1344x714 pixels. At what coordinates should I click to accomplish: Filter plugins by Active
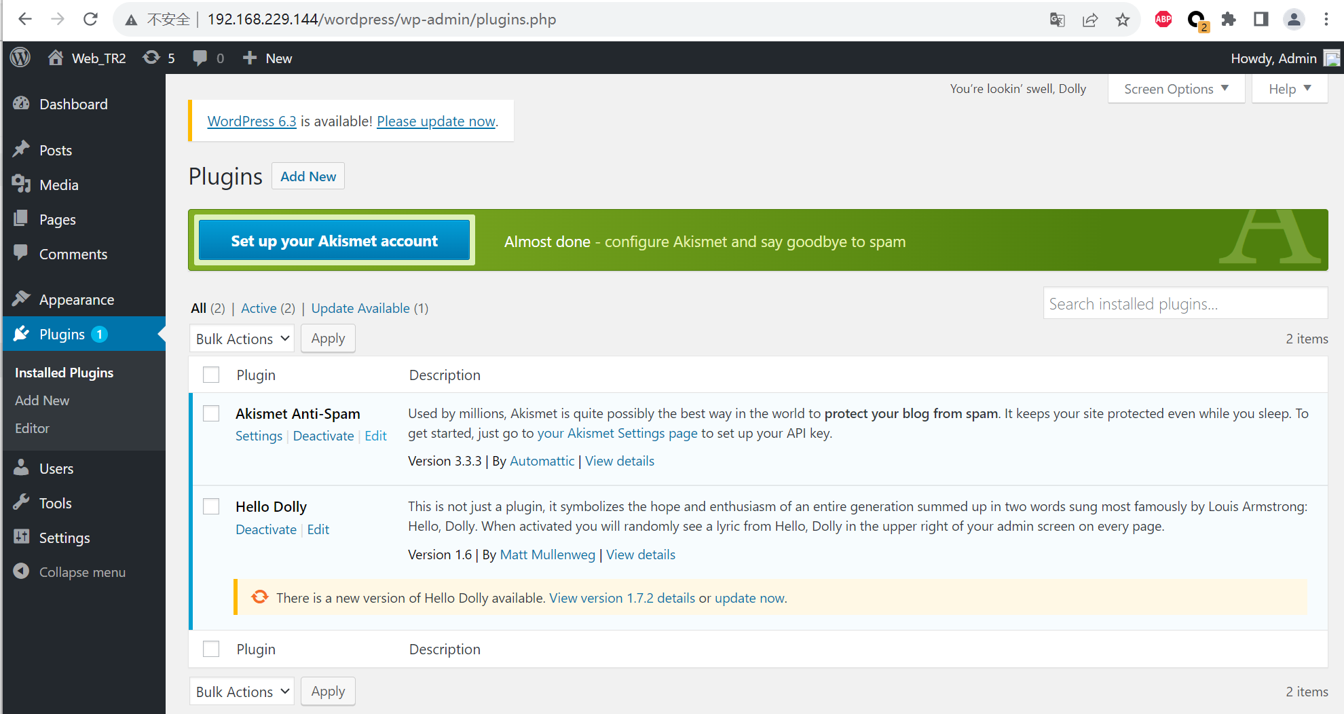pos(259,308)
